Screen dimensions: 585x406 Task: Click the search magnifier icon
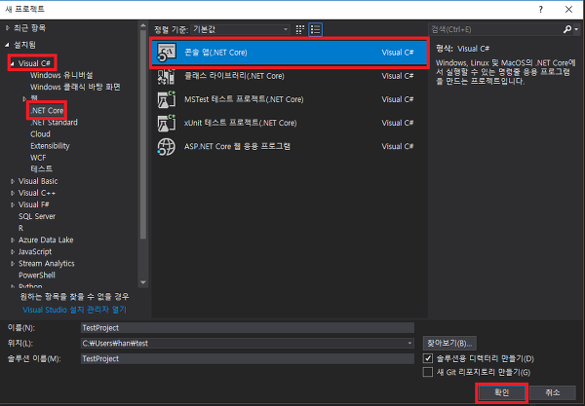(567, 29)
